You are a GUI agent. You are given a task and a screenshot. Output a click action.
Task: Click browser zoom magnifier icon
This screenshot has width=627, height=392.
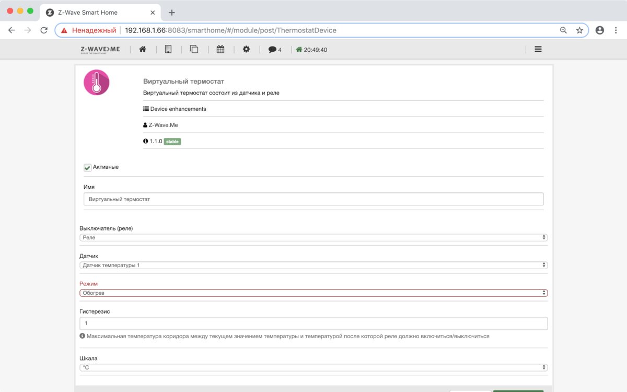click(x=563, y=30)
